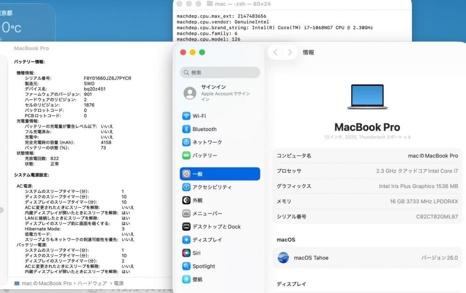Click Terminal line 'machdep.cpu.vendor: GenuineIntel'

pos(223,22)
